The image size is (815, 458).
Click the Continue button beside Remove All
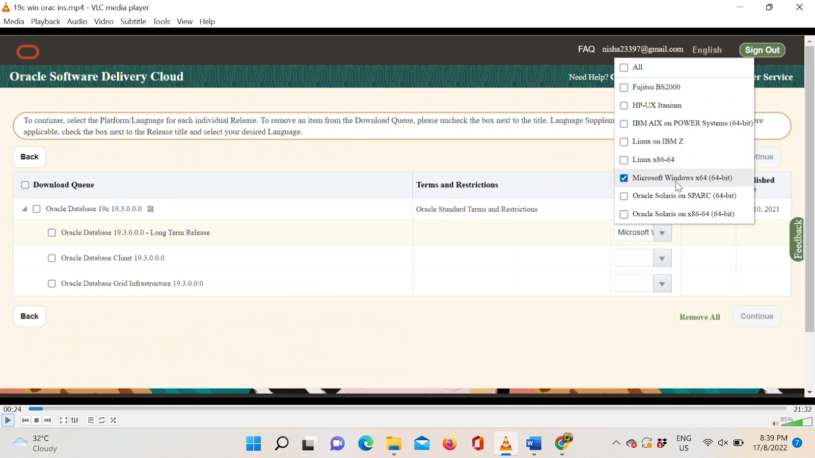(x=757, y=316)
